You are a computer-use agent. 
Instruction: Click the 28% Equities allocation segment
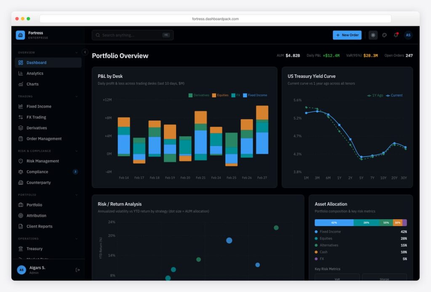[x=367, y=223]
